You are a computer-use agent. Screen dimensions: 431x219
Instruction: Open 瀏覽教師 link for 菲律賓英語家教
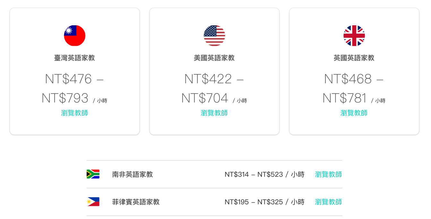(328, 202)
